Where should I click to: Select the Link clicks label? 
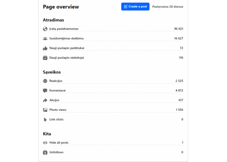tap(56, 119)
